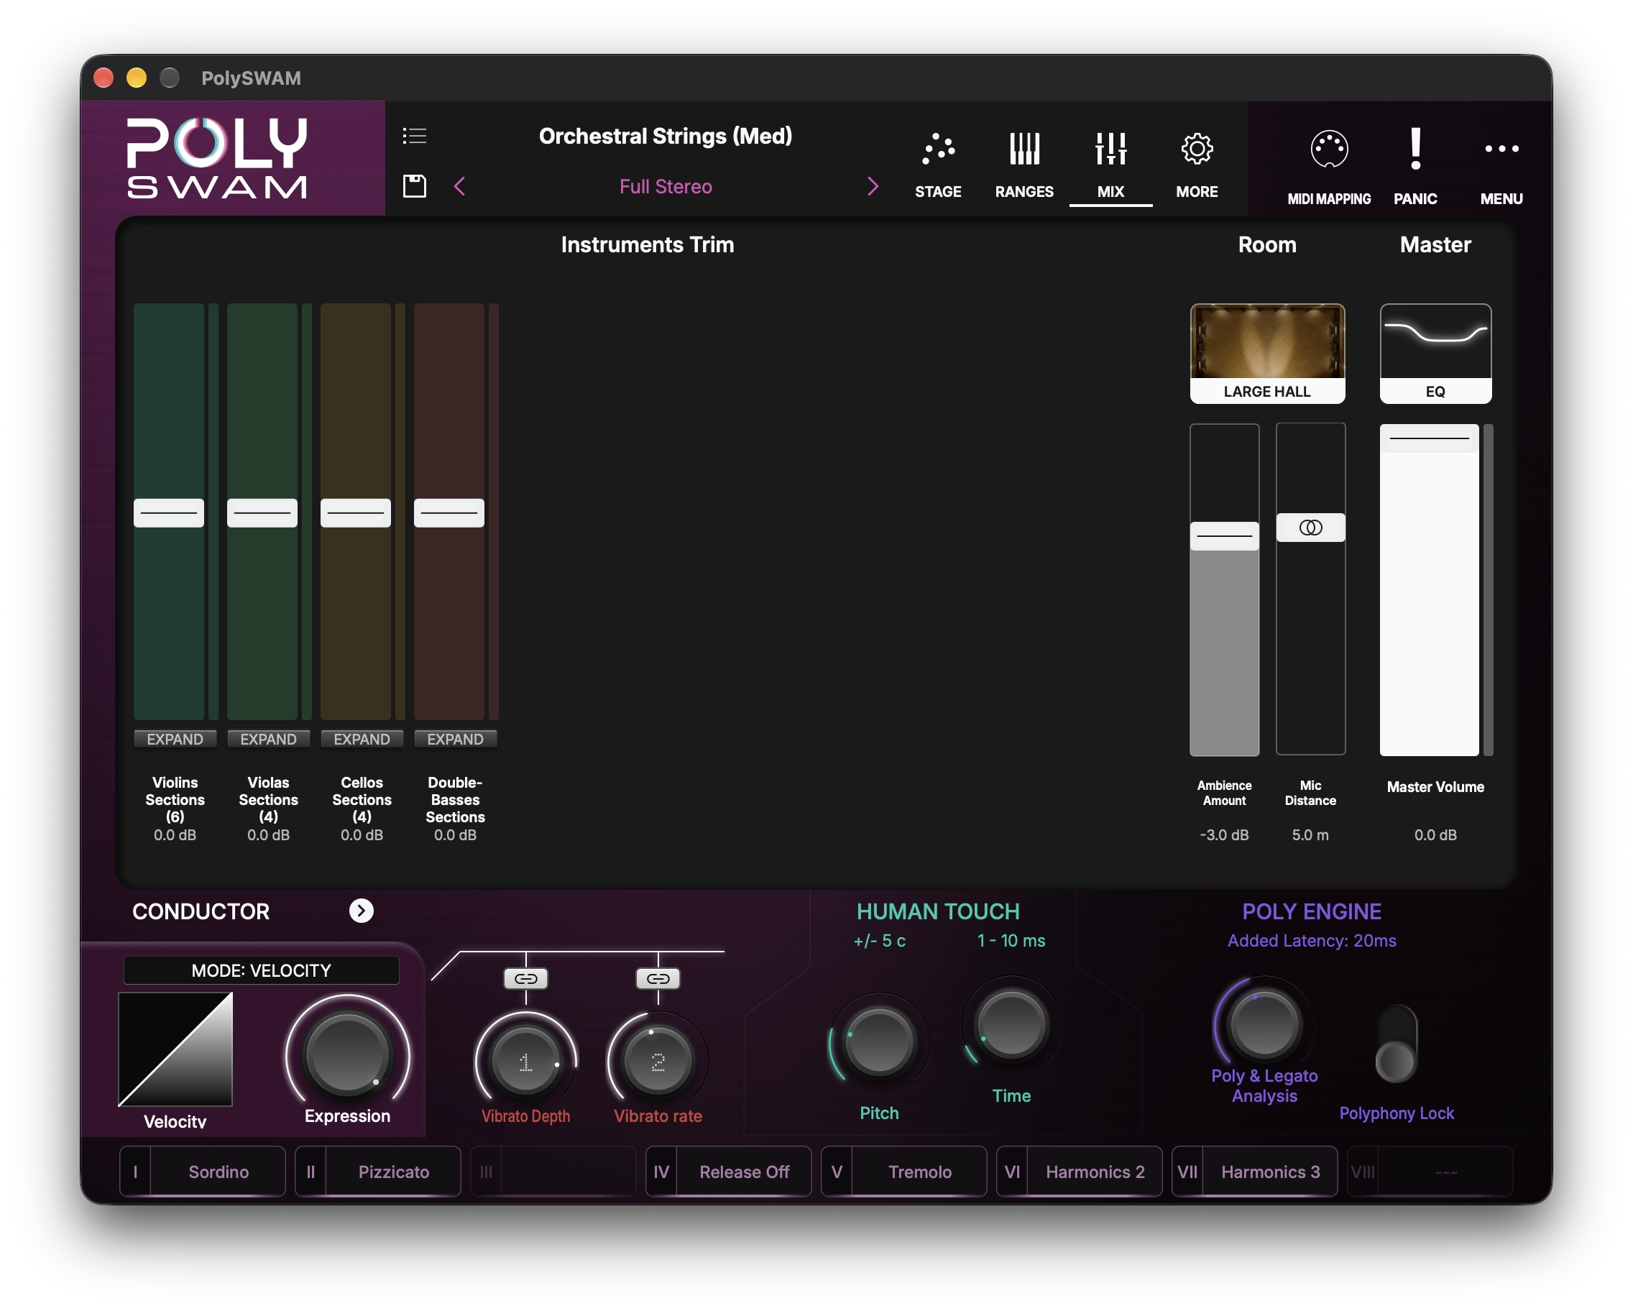Click the Ambience Amount fader handle
Image resolution: width=1633 pixels, height=1311 pixels.
click(1224, 536)
